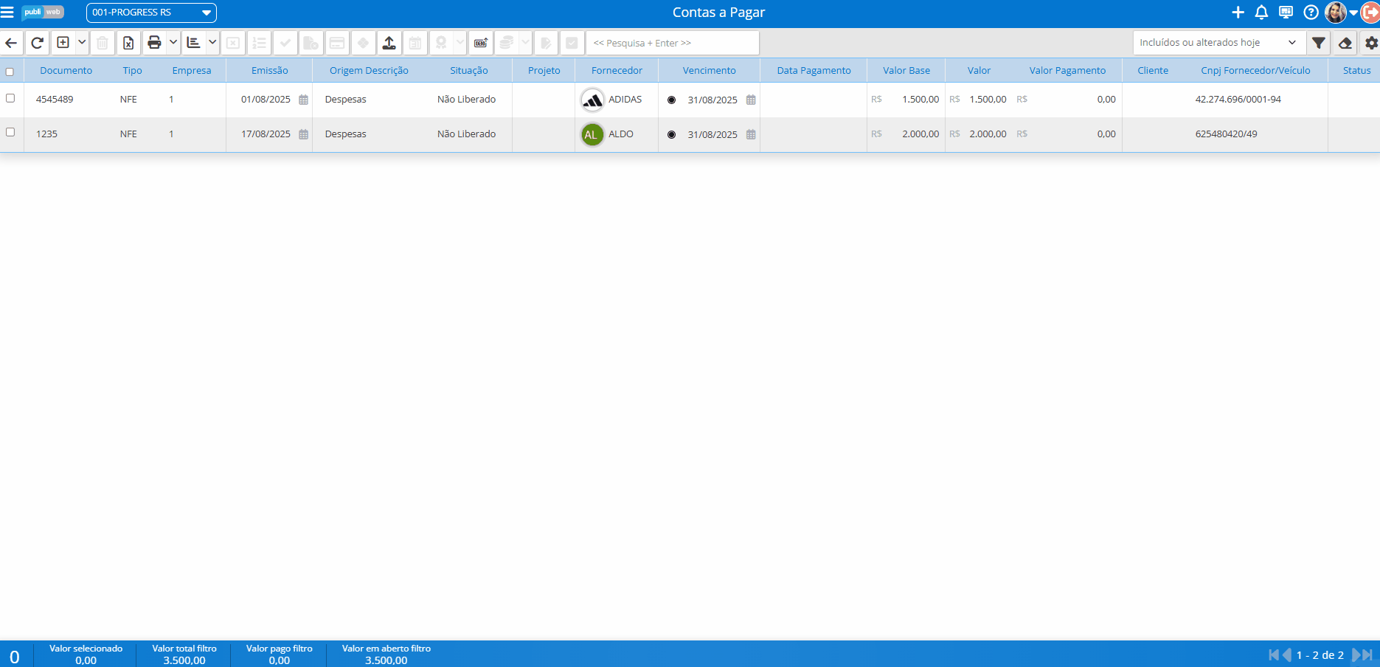
Task: Click the 'Pesquisa + Enter' search field
Action: pos(672,43)
